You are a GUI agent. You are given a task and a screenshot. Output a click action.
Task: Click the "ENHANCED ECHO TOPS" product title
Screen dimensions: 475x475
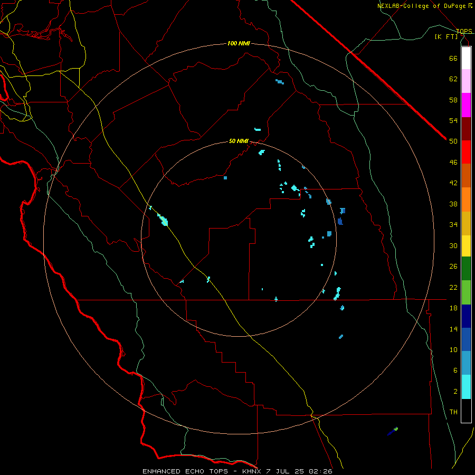coord(185,471)
